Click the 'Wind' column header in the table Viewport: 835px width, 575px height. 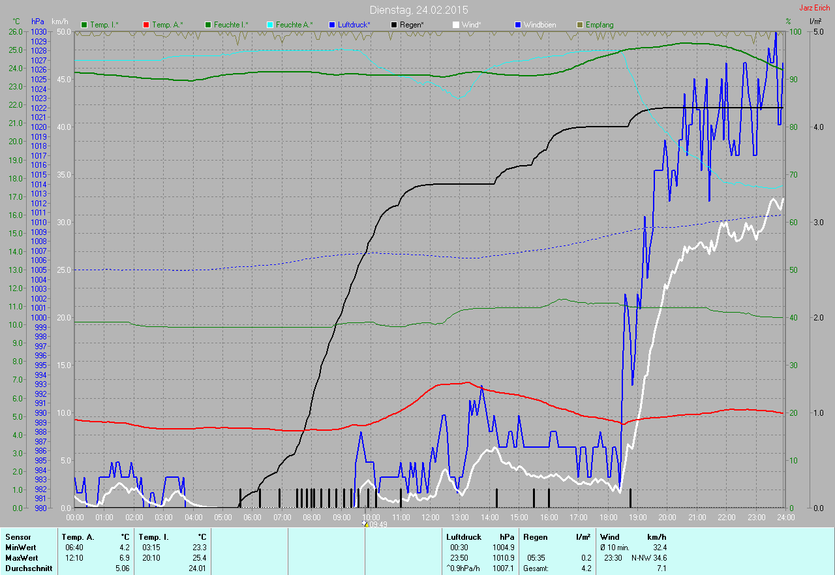pos(609,537)
